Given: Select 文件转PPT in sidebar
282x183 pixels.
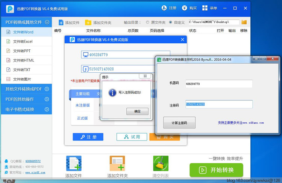Looking at the screenshot, I should coord(26,51).
